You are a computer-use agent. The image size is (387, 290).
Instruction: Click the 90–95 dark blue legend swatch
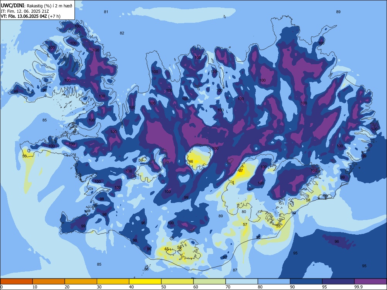306,281
